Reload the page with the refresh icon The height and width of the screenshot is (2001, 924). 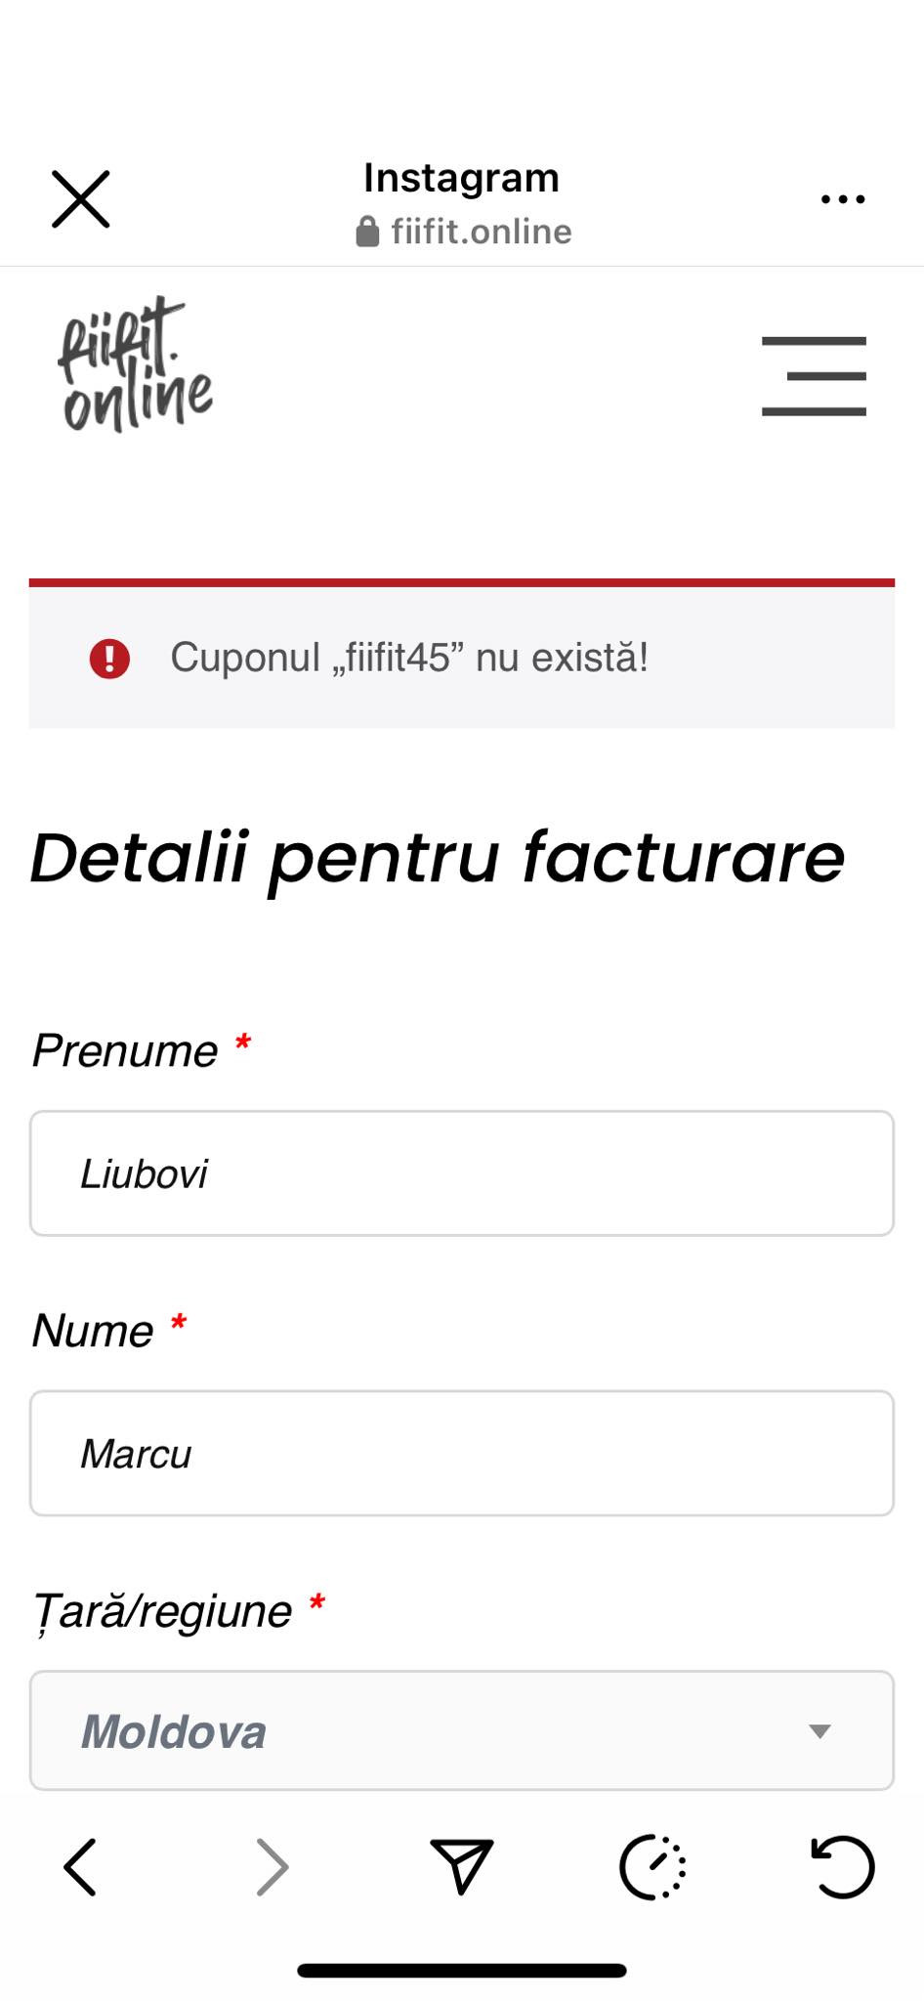(842, 1866)
